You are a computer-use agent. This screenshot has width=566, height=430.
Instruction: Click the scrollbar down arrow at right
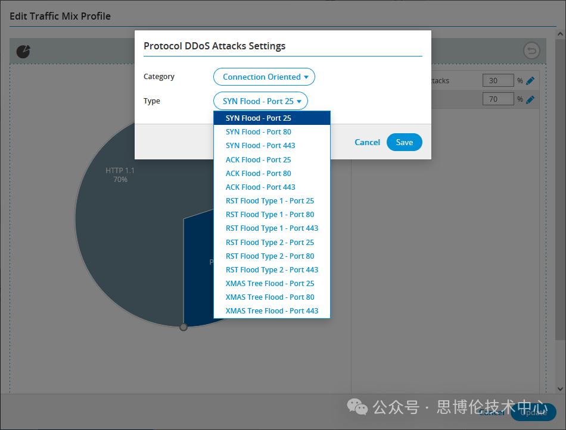559,388
